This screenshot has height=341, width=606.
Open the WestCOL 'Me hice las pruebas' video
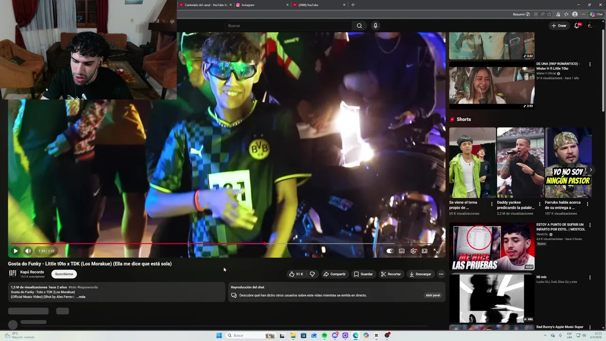[491, 246]
